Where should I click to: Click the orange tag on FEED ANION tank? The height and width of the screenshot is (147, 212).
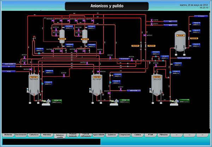pyautogui.click(x=34, y=77)
